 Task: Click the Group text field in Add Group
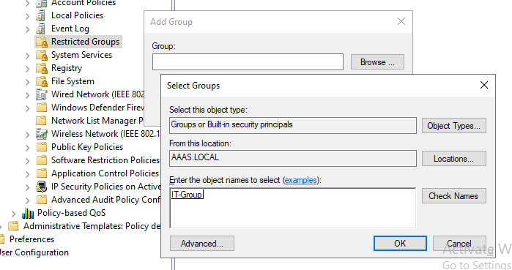click(248, 62)
